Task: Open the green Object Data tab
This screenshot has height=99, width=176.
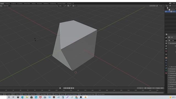Action: [166, 70]
